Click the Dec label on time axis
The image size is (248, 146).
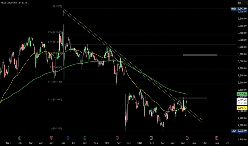[x=129, y=143]
